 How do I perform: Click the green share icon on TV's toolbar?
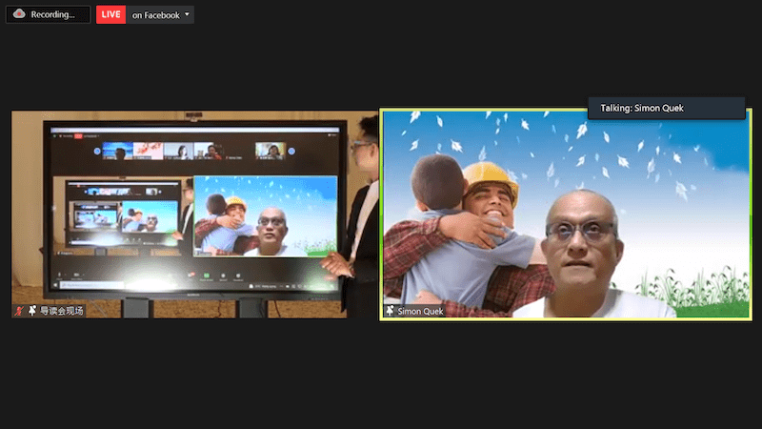(204, 275)
